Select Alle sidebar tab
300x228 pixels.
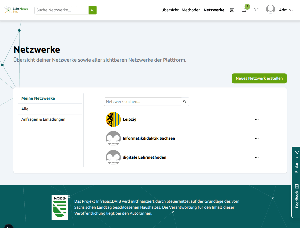point(50,109)
